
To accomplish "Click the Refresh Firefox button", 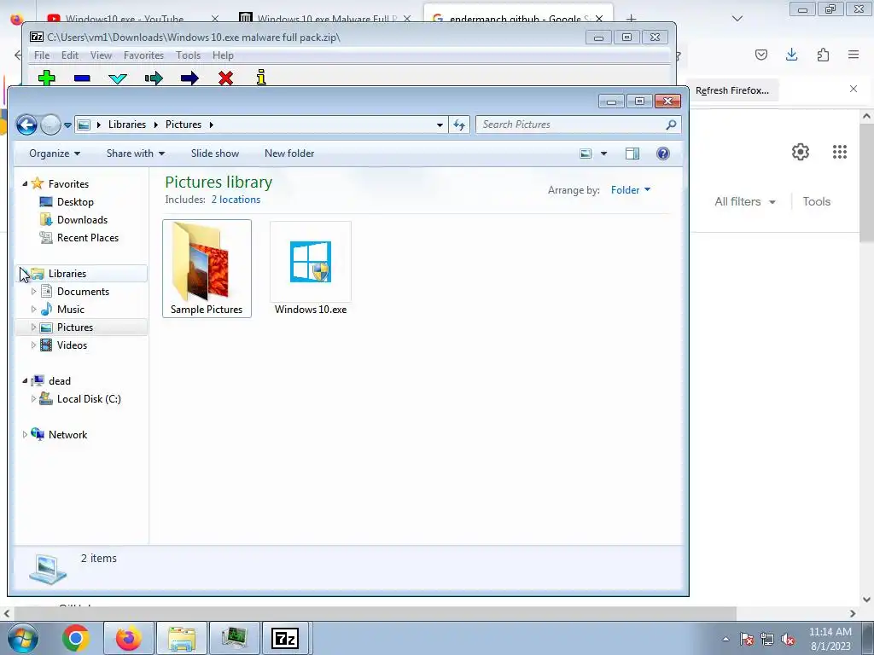I will (731, 90).
